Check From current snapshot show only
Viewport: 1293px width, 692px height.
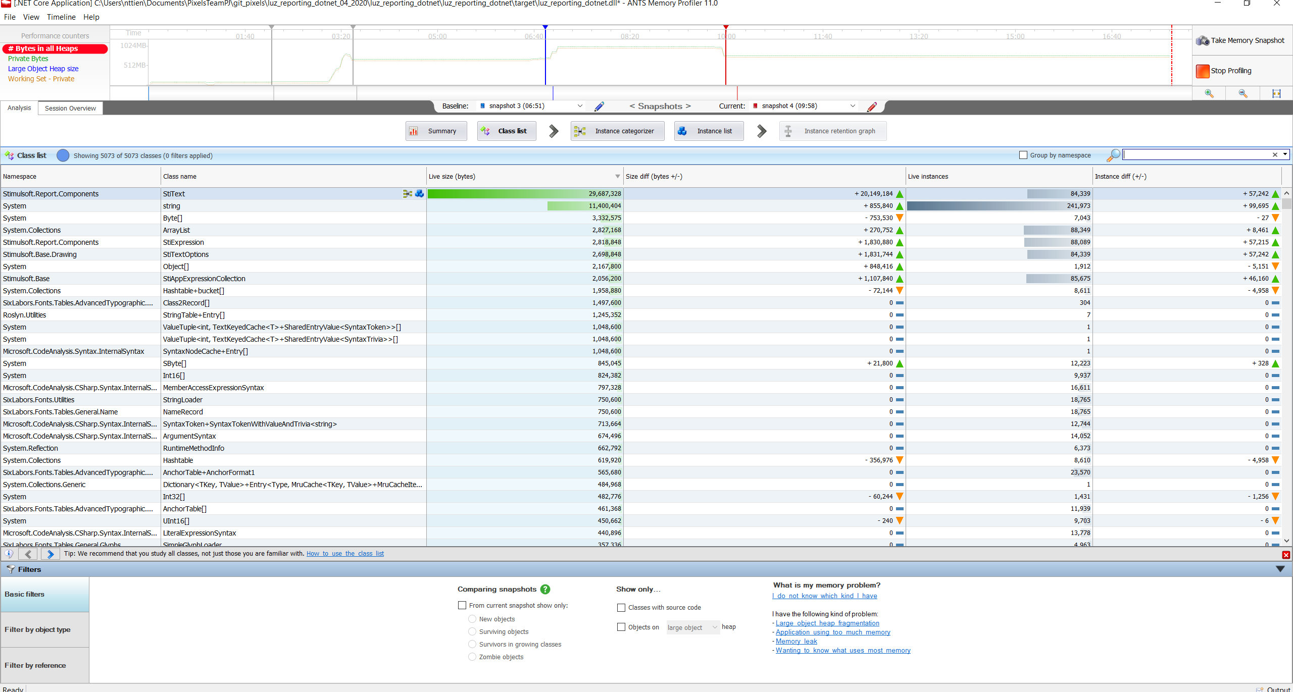[462, 605]
